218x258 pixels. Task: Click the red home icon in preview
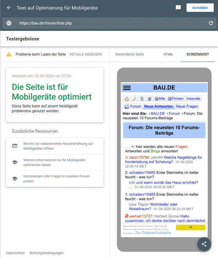click(127, 99)
